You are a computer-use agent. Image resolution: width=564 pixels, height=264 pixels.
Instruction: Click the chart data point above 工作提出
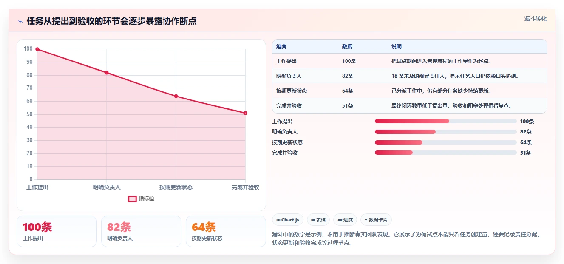(x=37, y=49)
